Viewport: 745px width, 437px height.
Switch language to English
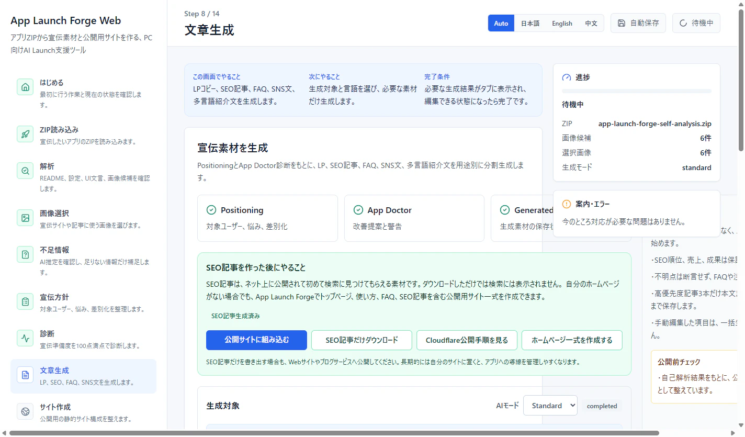coord(562,23)
